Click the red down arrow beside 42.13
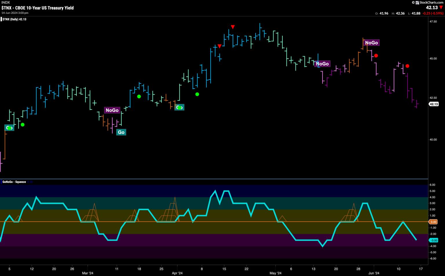Screen dimensions: 445x276 [441, 8]
